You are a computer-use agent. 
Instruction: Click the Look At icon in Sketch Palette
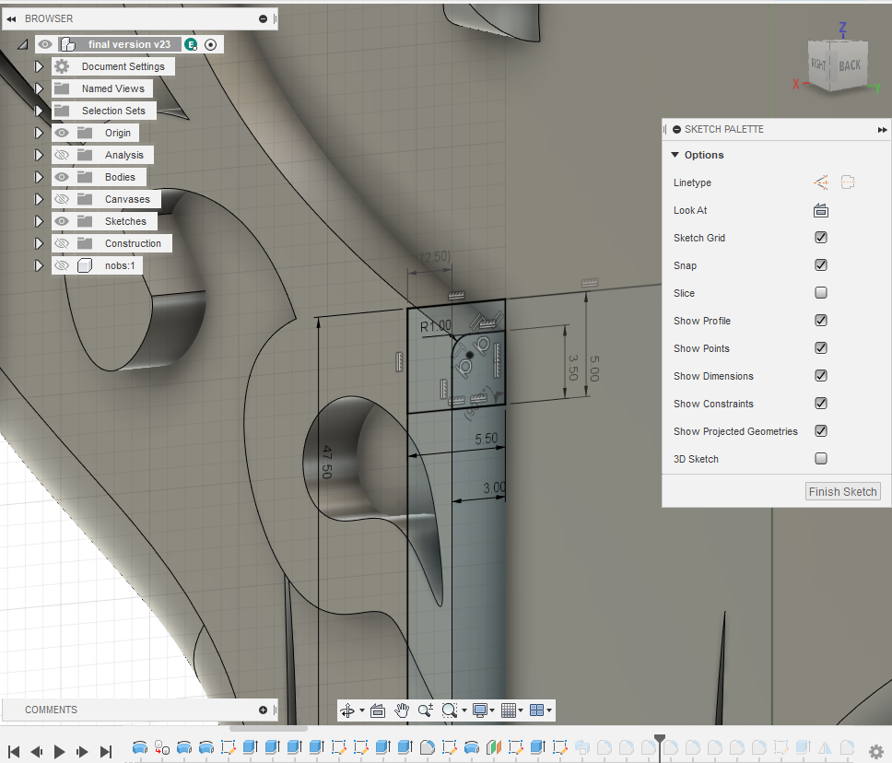[x=820, y=210]
